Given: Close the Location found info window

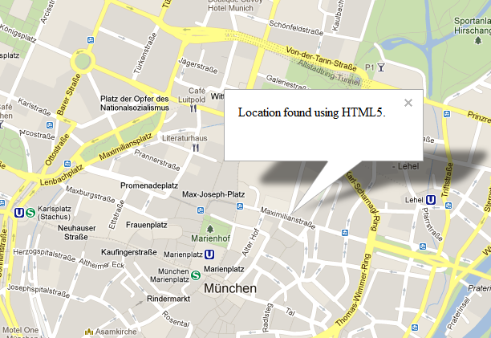Looking at the screenshot, I should (x=408, y=103).
